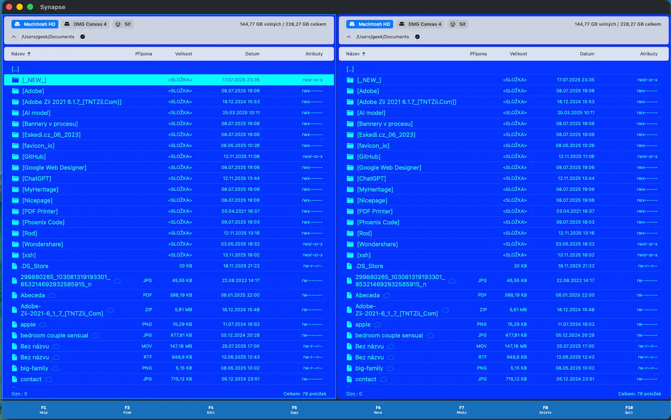Click F8 Delete button
671x420 pixels.
[x=545, y=410]
